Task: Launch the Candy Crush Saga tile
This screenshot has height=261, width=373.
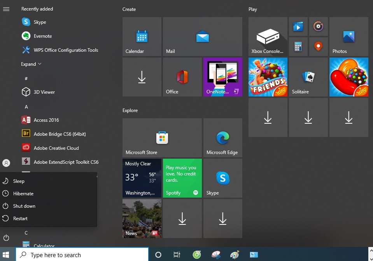Action: (x=349, y=77)
